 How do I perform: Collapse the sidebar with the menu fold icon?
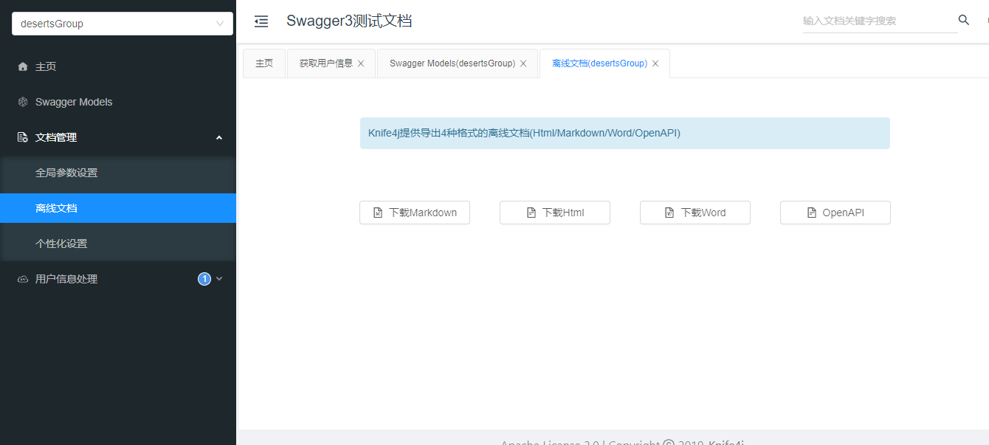click(x=261, y=21)
